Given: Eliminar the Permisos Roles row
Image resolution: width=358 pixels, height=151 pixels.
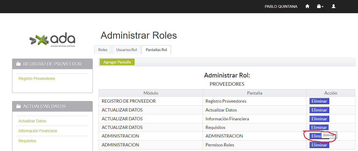Looking at the screenshot, I should [x=319, y=145].
